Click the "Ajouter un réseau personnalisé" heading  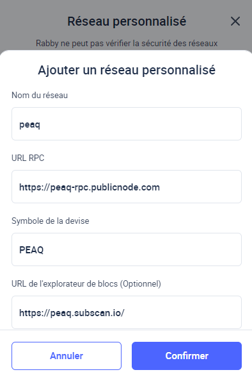coord(127,70)
